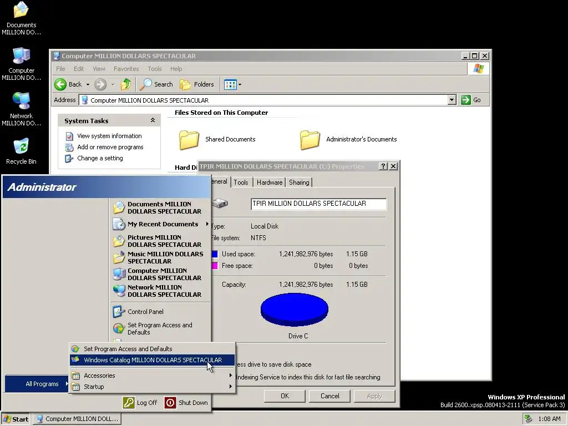Click the drive label text field
This screenshot has width=568, height=426.
[x=318, y=204]
